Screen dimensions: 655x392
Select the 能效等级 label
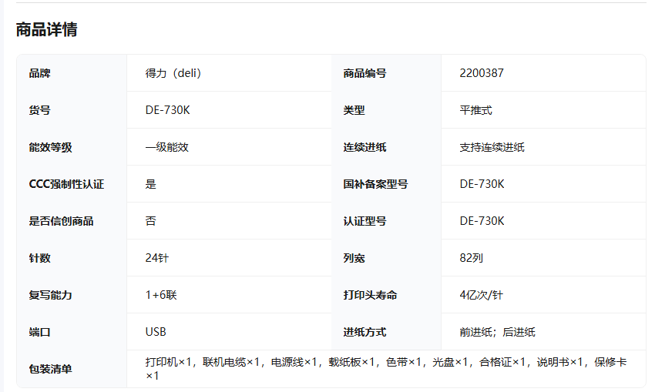(51, 147)
